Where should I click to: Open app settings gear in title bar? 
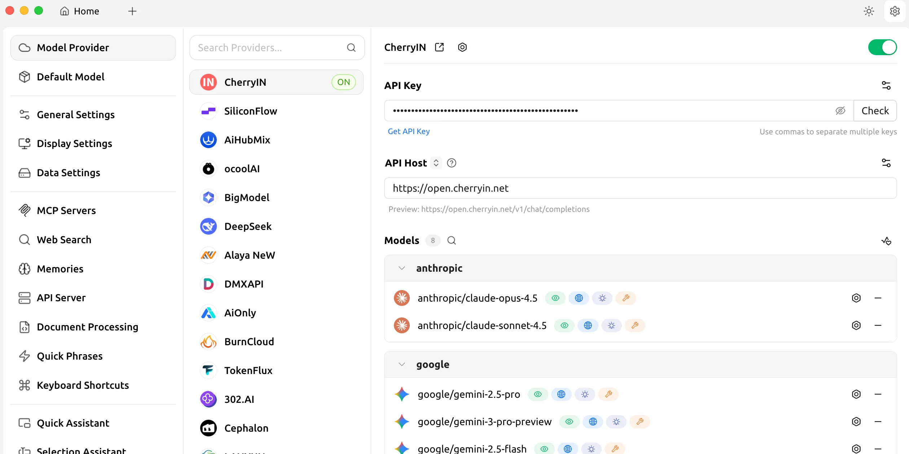tap(895, 11)
